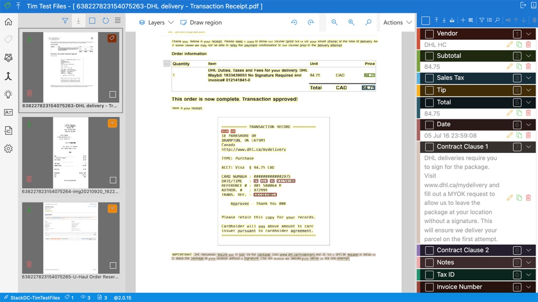Collapse the Date field chevron
Viewport: 538px width, 302px height.
[x=529, y=125]
